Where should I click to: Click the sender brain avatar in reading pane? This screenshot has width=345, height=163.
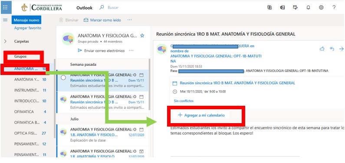click(x=162, y=49)
